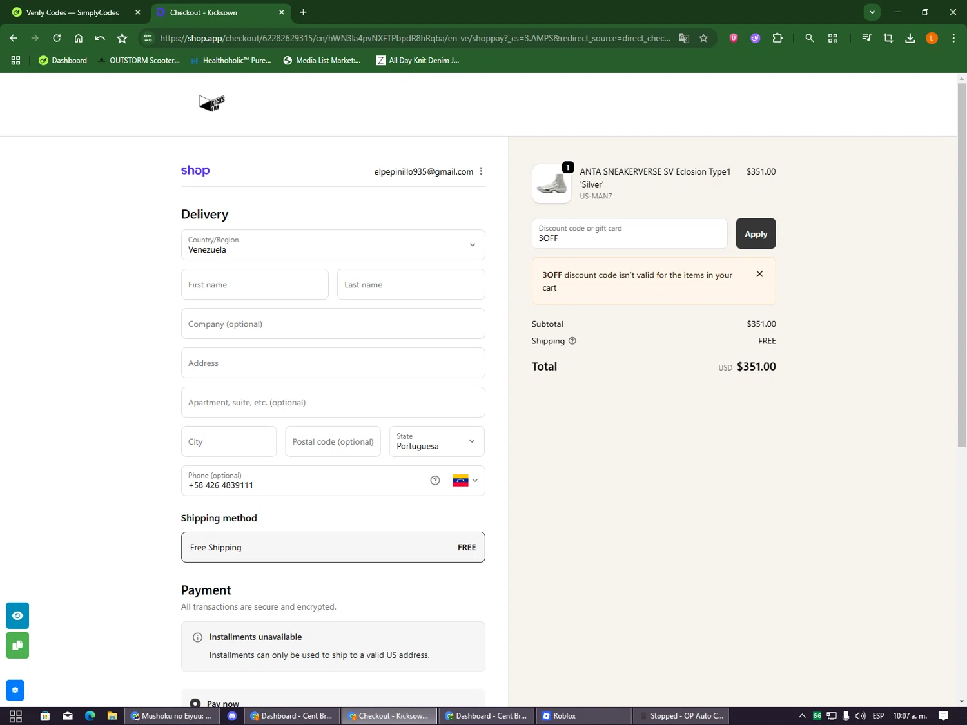Open Healthoholic Pure bookmark
The height and width of the screenshot is (725, 967).
(231, 60)
